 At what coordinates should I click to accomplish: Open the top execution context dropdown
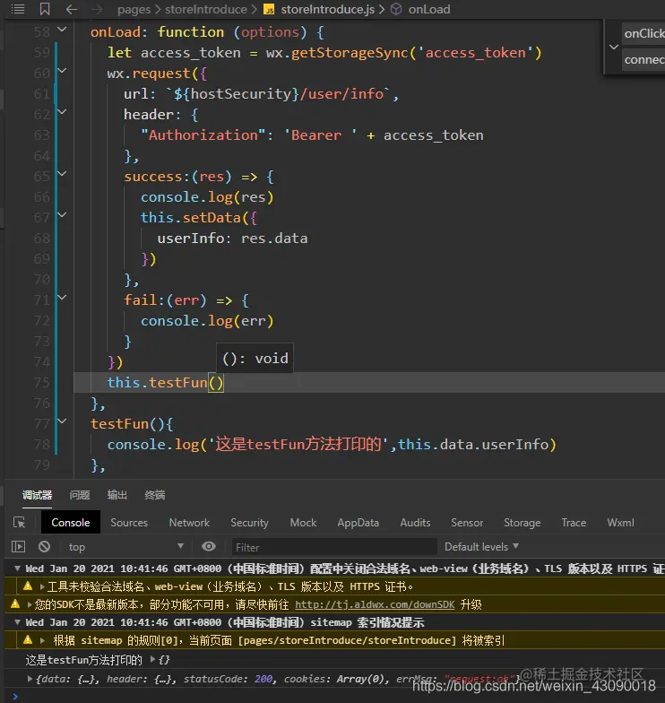(x=125, y=547)
